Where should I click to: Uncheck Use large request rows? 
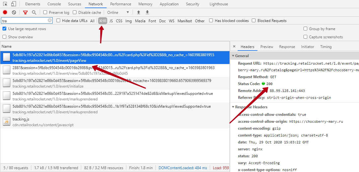tap(4, 29)
